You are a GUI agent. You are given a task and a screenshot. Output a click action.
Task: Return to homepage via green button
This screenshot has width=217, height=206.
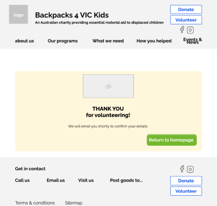(x=171, y=140)
